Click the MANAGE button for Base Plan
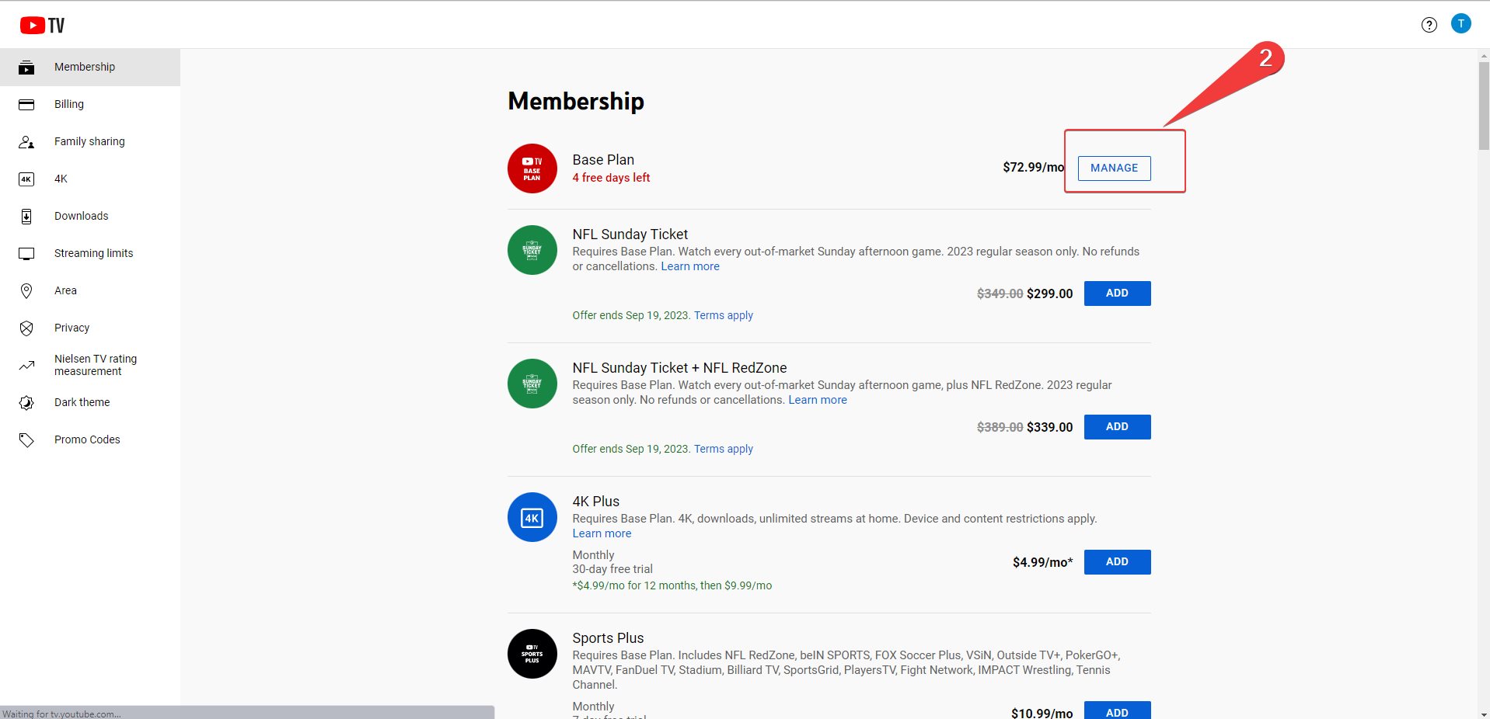Image resolution: width=1490 pixels, height=719 pixels. 1114,168
